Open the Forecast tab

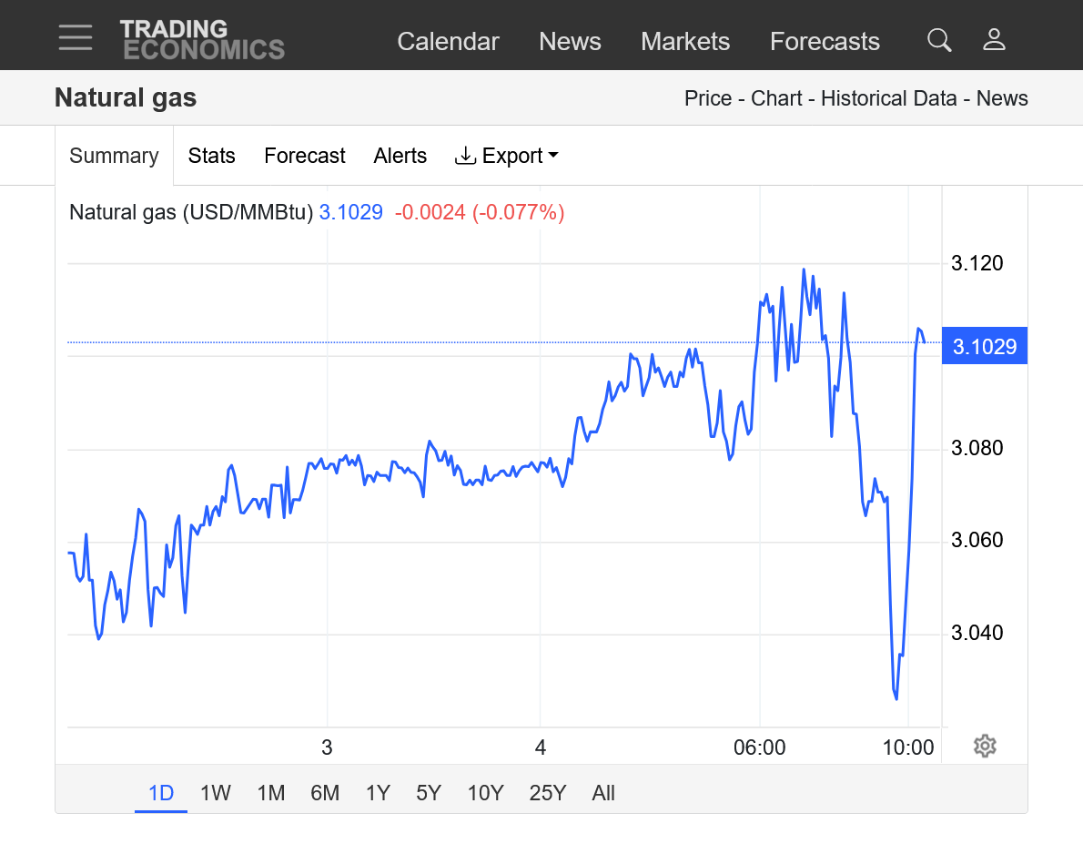304,156
